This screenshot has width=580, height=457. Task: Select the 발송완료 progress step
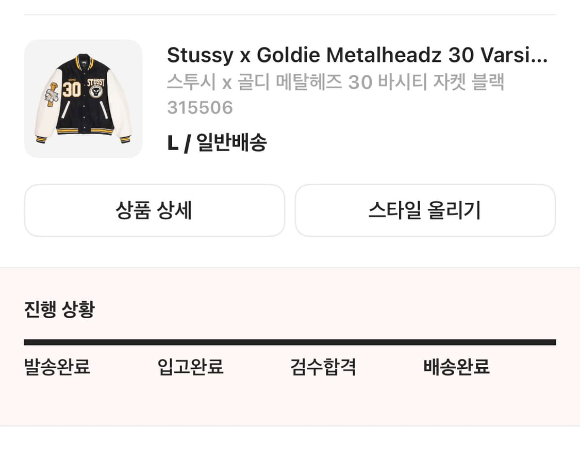57,367
